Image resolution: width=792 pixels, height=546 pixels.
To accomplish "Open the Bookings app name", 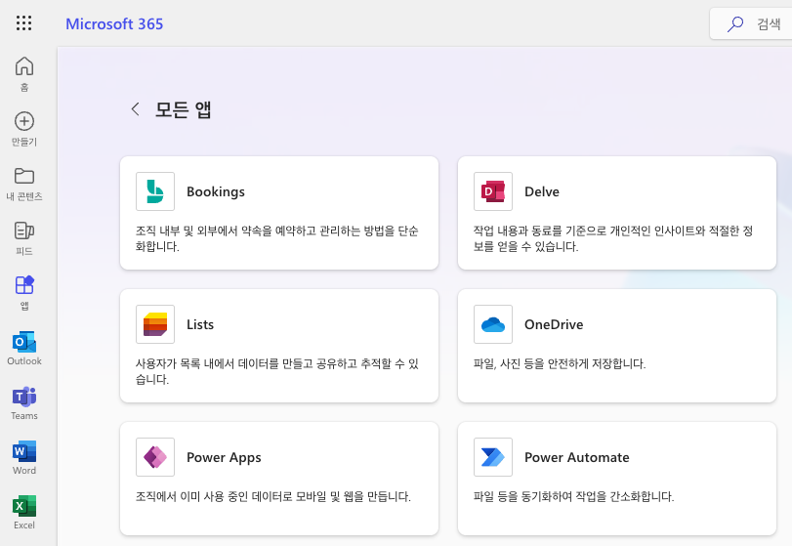I will pos(216,192).
